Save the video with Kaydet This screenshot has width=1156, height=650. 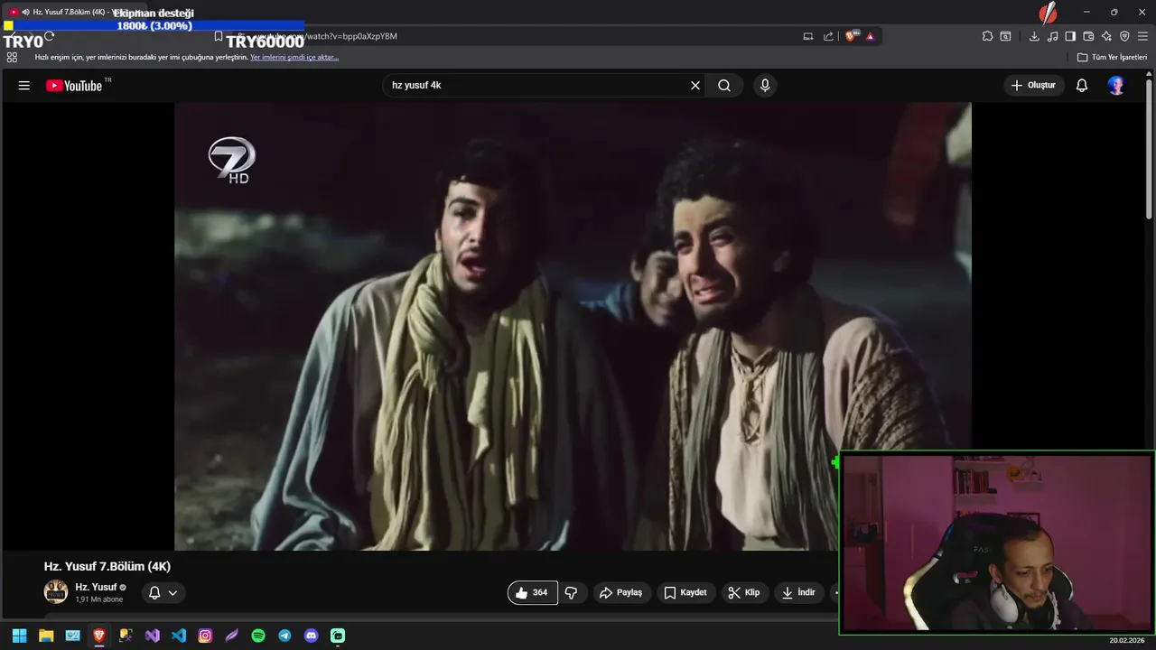685,592
